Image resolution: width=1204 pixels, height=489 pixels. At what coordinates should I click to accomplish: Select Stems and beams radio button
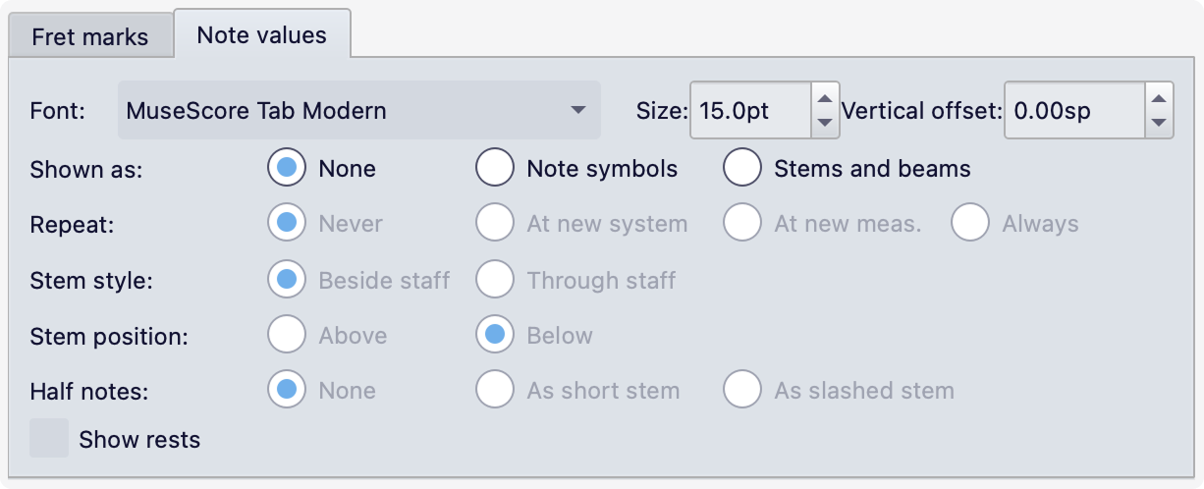click(x=742, y=169)
